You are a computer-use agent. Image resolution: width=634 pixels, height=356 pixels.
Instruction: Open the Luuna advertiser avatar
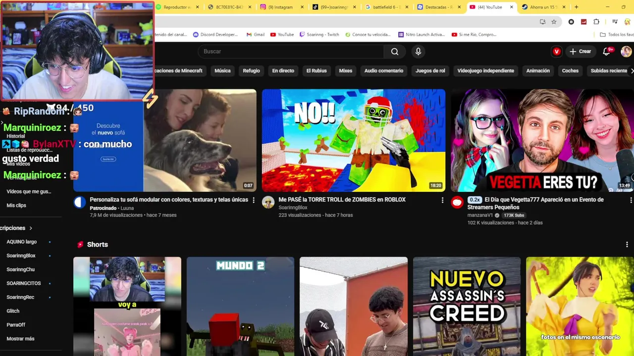[x=79, y=202]
